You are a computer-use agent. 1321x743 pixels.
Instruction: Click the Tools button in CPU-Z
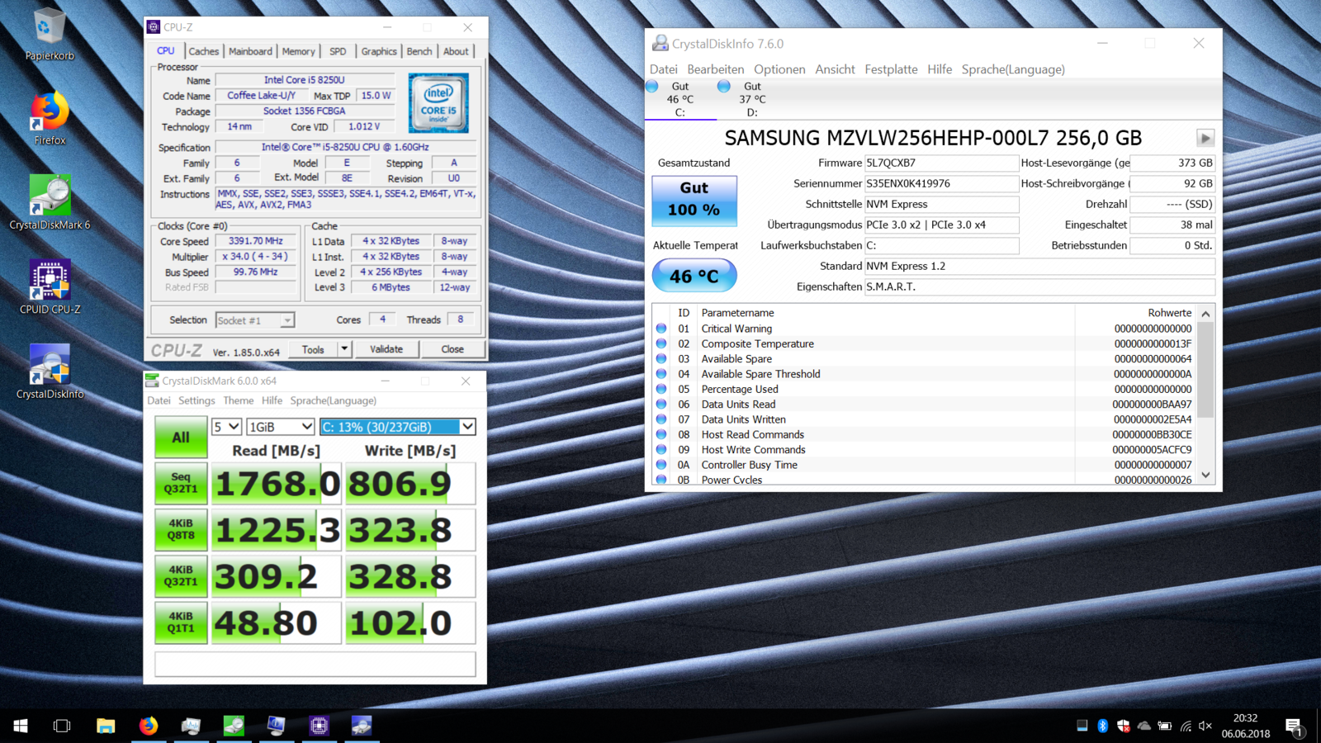click(313, 349)
